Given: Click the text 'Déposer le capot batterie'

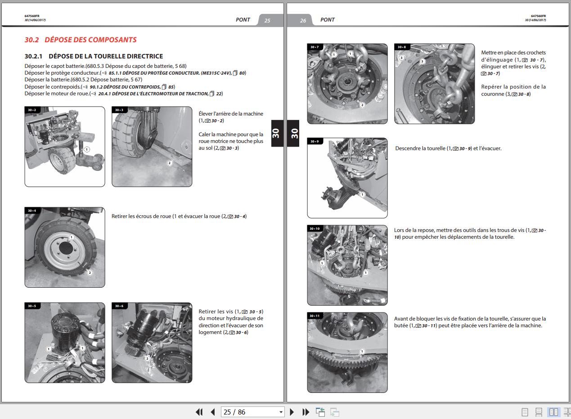Looking at the screenshot, I should (55, 66).
